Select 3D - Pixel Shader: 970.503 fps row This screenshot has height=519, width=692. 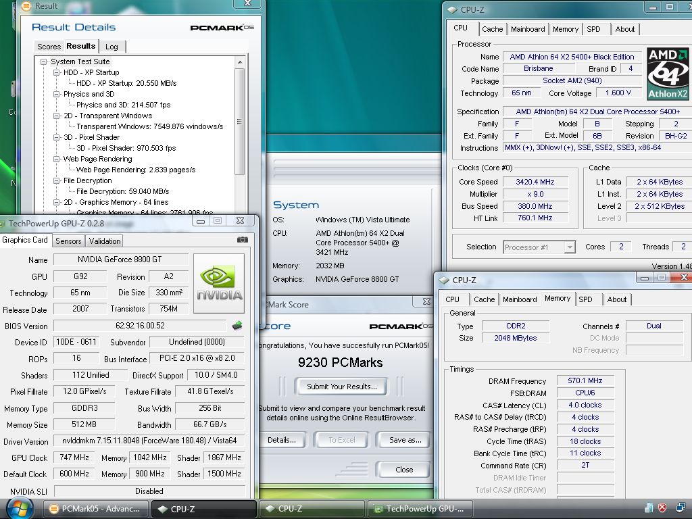126,148
